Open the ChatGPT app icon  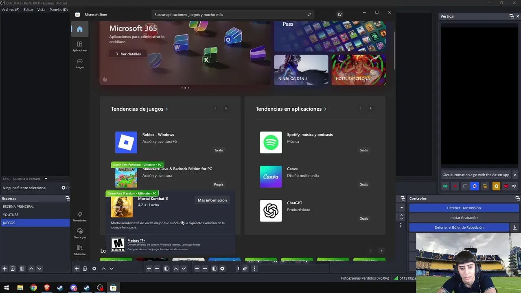[271, 211]
